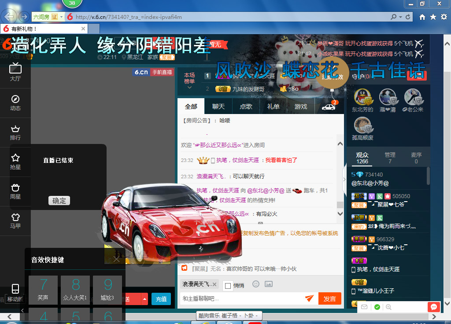Open the mail envelope icon in bottom bar
Viewport: 451px width, 324px height.
pyautogui.click(x=364, y=307)
